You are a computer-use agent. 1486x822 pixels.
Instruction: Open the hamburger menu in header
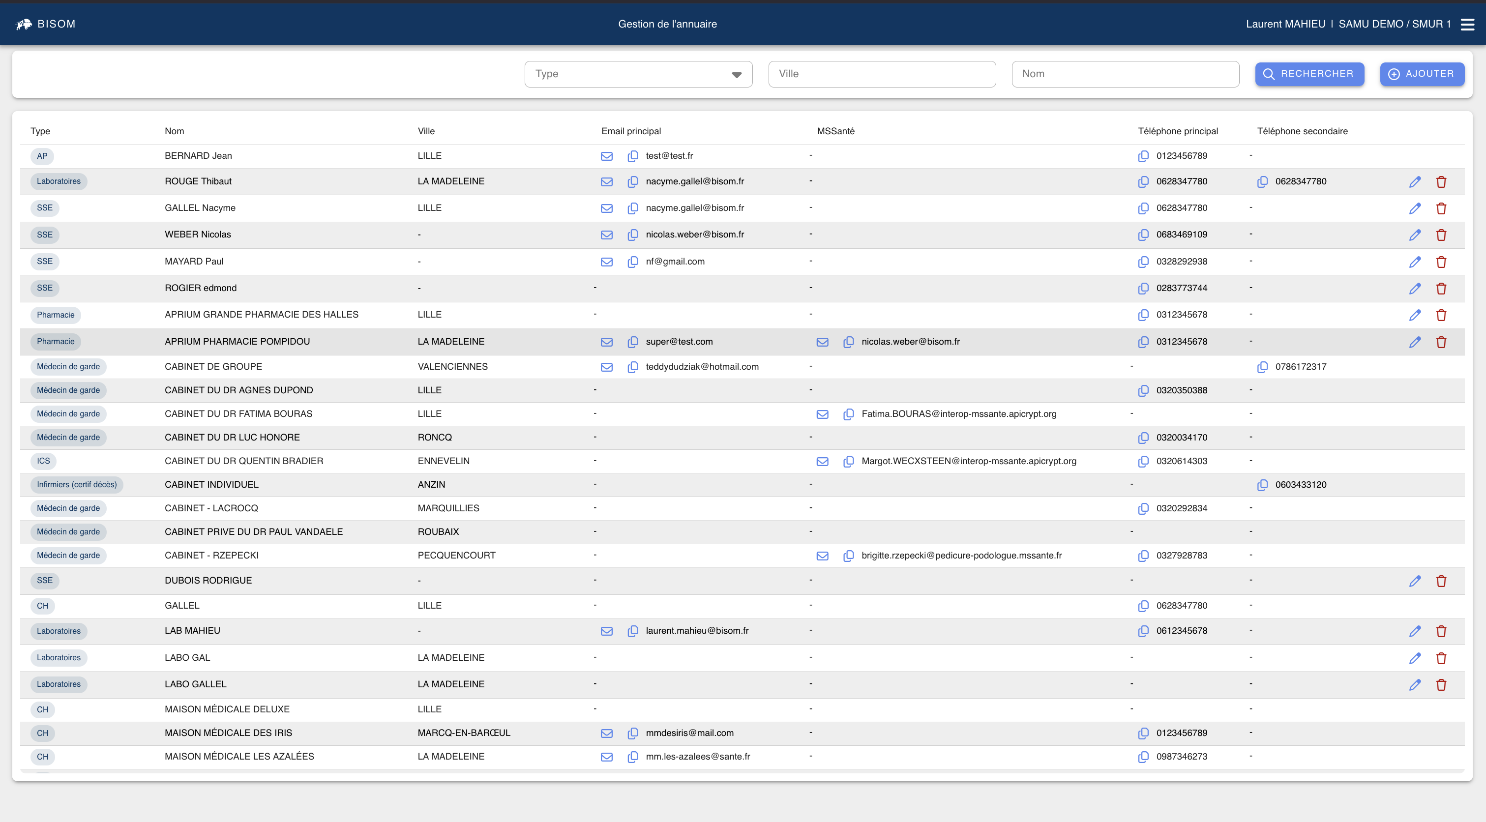pos(1467,24)
